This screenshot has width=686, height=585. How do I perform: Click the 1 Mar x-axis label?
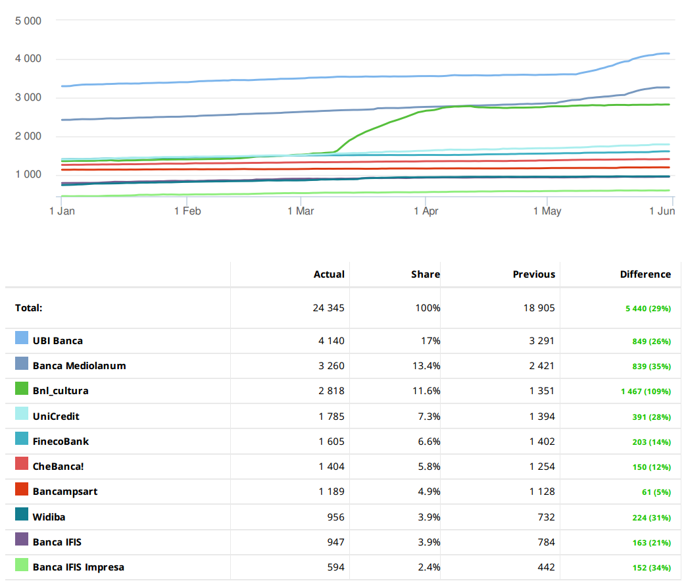point(301,211)
